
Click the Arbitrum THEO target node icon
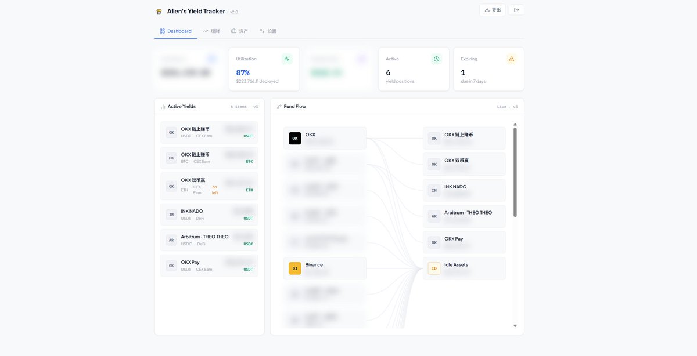coord(434,216)
